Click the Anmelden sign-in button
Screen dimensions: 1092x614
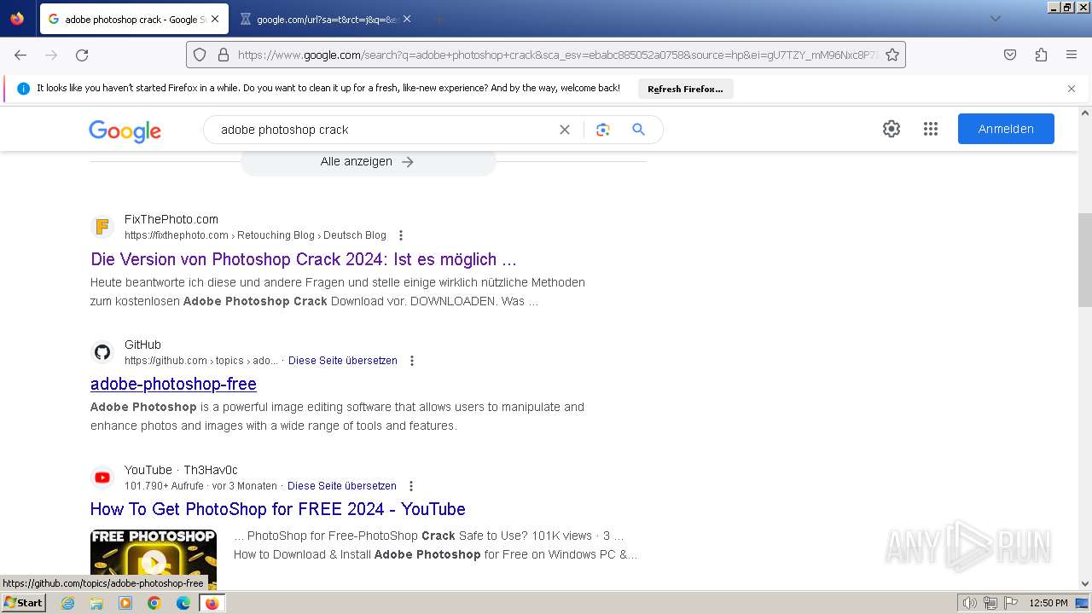(1006, 129)
